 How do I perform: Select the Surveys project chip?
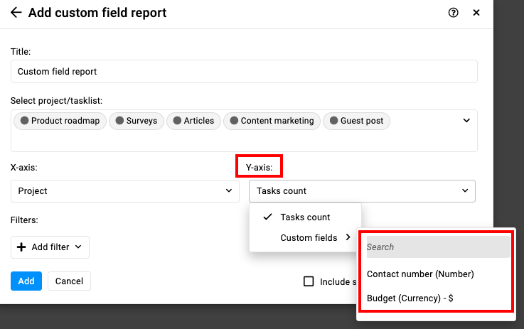click(x=137, y=121)
